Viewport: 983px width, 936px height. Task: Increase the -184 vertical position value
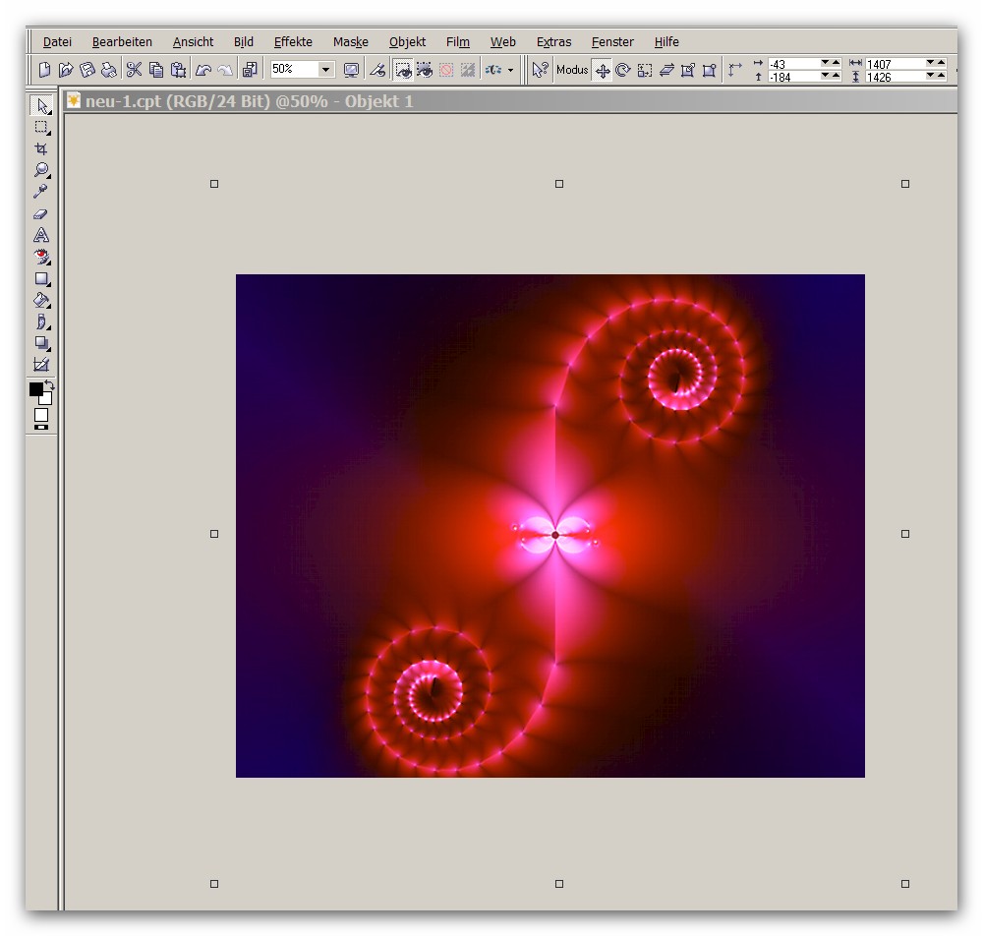(x=836, y=76)
